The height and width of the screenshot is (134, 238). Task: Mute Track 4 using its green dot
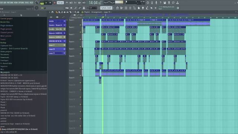pyautogui.click(x=80, y=47)
